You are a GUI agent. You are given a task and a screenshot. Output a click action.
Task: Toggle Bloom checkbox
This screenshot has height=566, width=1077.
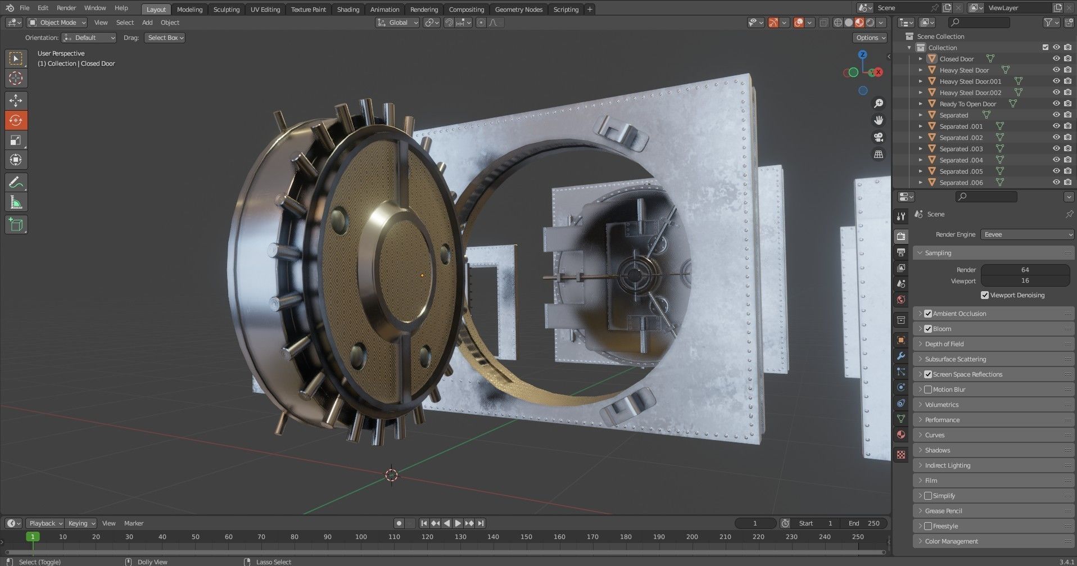click(928, 329)
